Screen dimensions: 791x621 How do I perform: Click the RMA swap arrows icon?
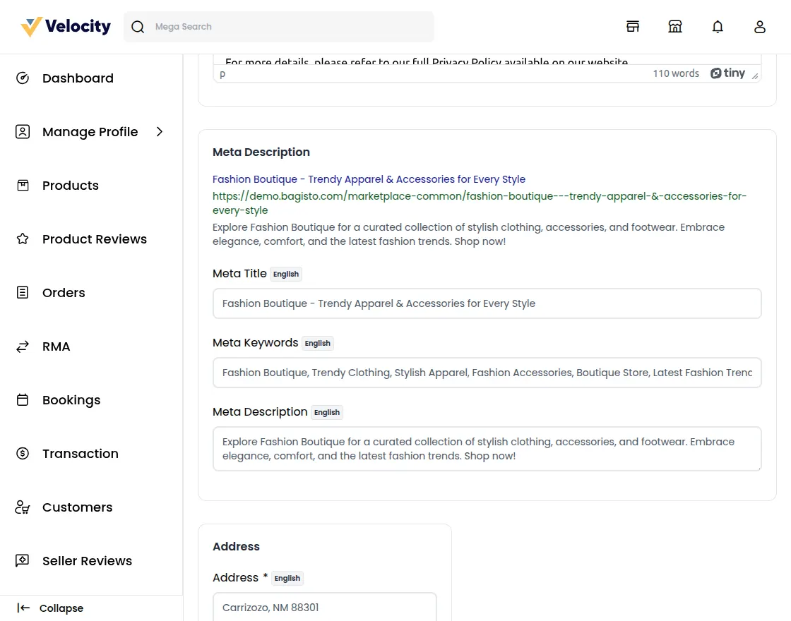(x=23, y=346)
